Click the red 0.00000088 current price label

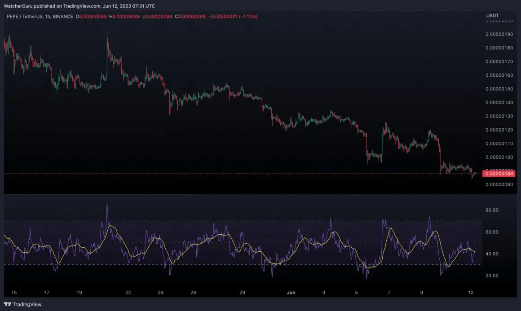[499, 174]
